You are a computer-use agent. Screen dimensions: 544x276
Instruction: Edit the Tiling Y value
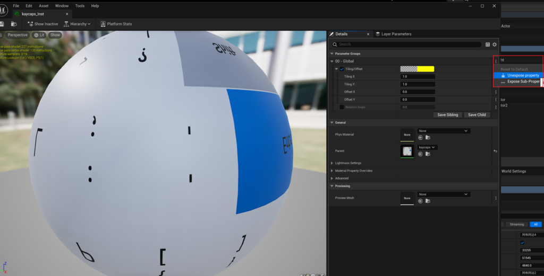(x=418, y=84)
